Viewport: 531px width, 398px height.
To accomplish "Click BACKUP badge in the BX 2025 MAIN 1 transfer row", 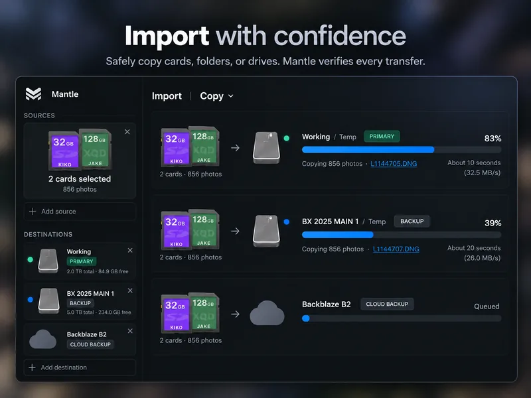I will [x=412, y=222].
